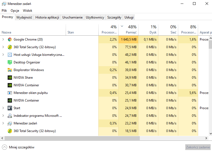Sort by the 4% Procesor column header
Image resolution: width=212 pixels, height=153 pixels.
tap(108, 30)
